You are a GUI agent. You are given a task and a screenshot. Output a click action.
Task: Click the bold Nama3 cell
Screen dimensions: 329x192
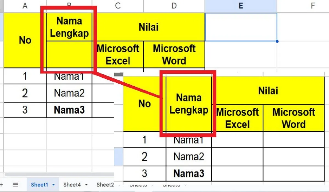69,110
